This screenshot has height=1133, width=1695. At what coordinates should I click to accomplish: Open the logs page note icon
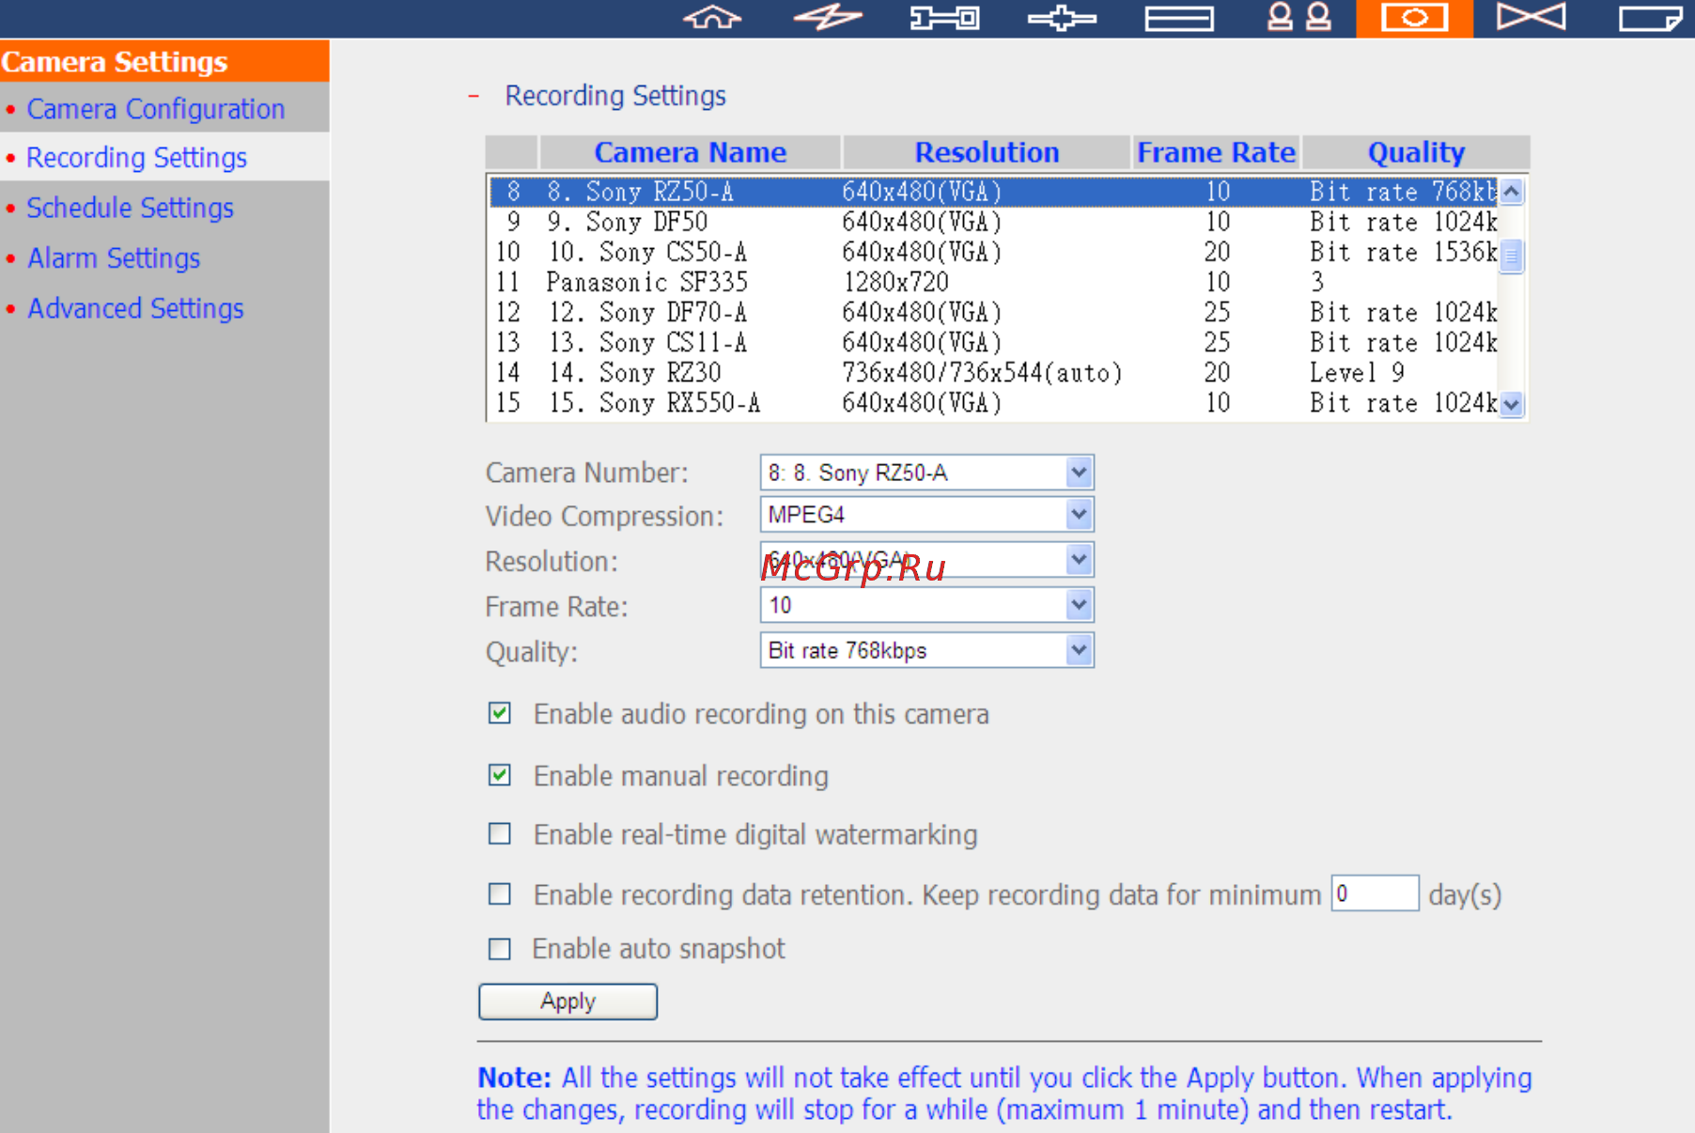pos(1649,18)
